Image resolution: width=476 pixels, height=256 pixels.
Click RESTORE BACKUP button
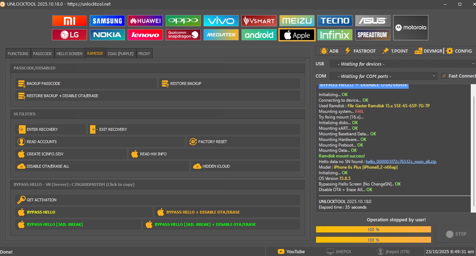click(229, 83)
